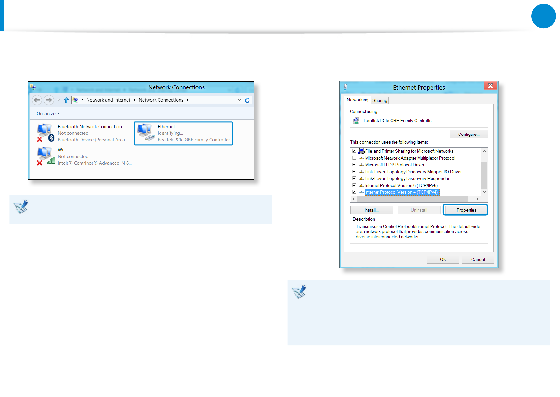Toggle Internet Protocol Version 6 checkbox
The width and height of the screenshot is (560, 397).
(354, 185)
